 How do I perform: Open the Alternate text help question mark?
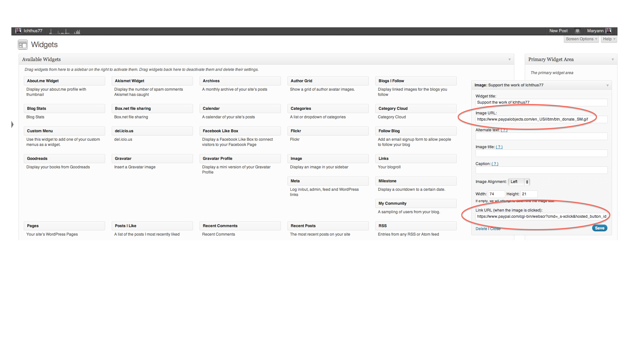[504, 130]
